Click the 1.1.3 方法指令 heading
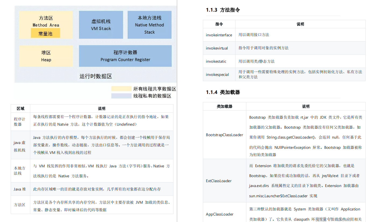Image resolution: width=368 pixels, height=222 pixels. (x=223, y=10)
